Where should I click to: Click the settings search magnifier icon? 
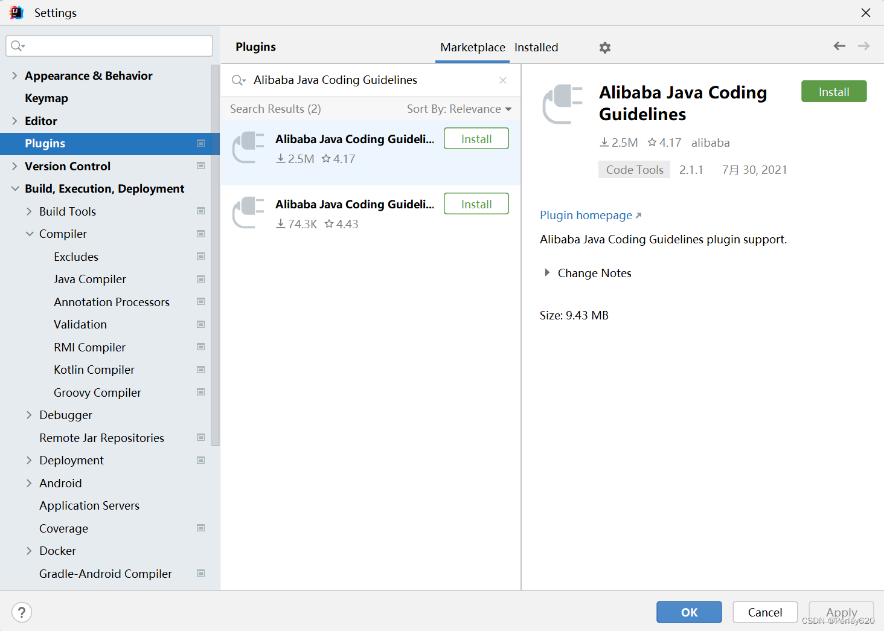click(18, 46)
